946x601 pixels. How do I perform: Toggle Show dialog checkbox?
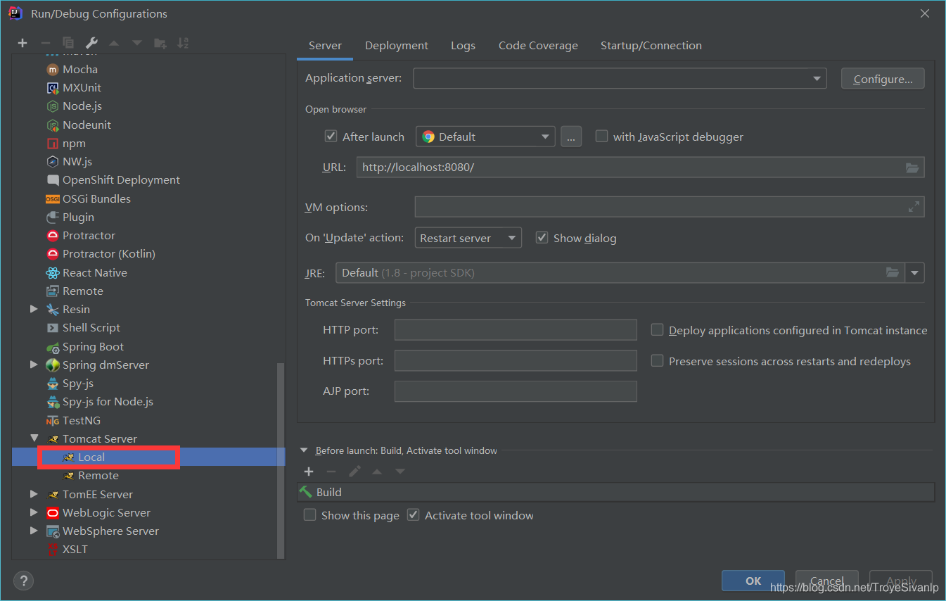coord(542,238)
